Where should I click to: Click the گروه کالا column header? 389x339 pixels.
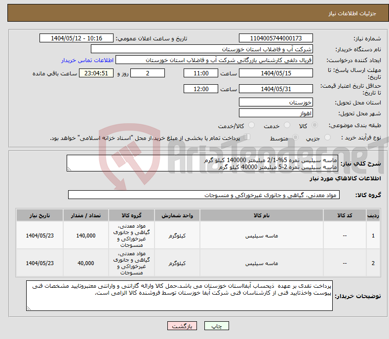(131, 215)
